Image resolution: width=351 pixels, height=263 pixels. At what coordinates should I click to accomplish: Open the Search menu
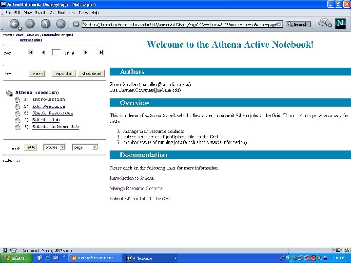pyautogui.click(x=40, y=13)
